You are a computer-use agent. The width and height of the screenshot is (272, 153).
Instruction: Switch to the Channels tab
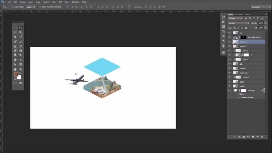[x=239, y=14]
